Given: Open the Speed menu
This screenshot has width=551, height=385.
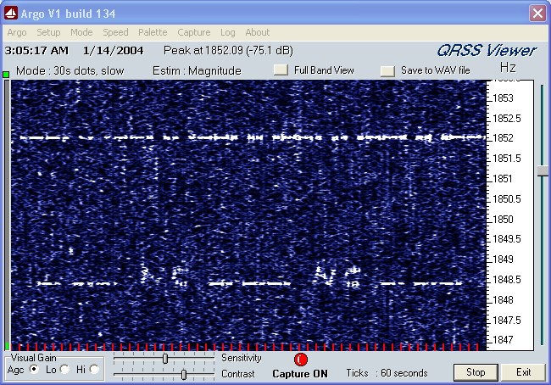Looking at the screenshot, I should [115, 32].
